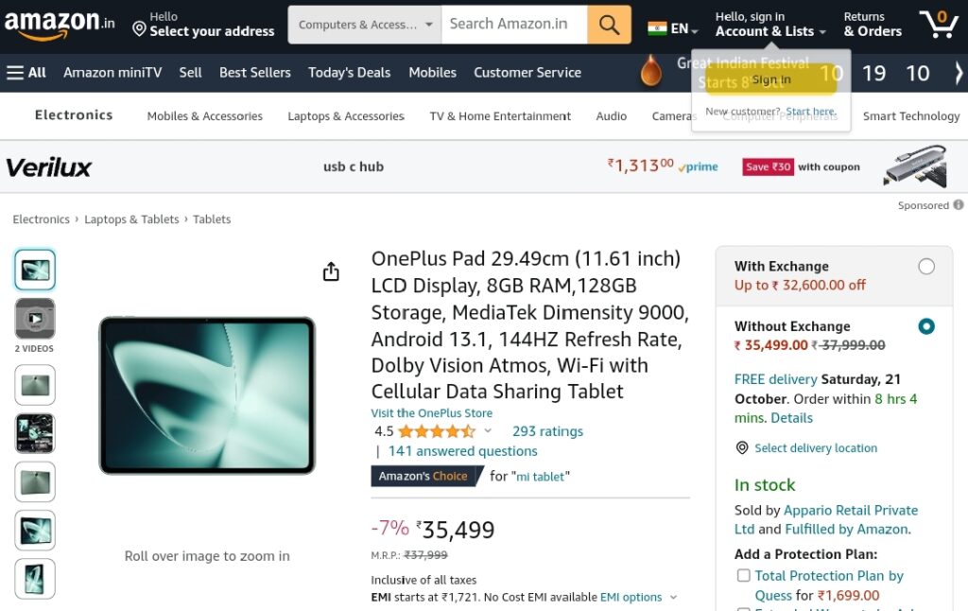This screenshot has height=611, width=968.
Task: Open Today's Deals in the nav bar
Action: [x=350, y=73]
